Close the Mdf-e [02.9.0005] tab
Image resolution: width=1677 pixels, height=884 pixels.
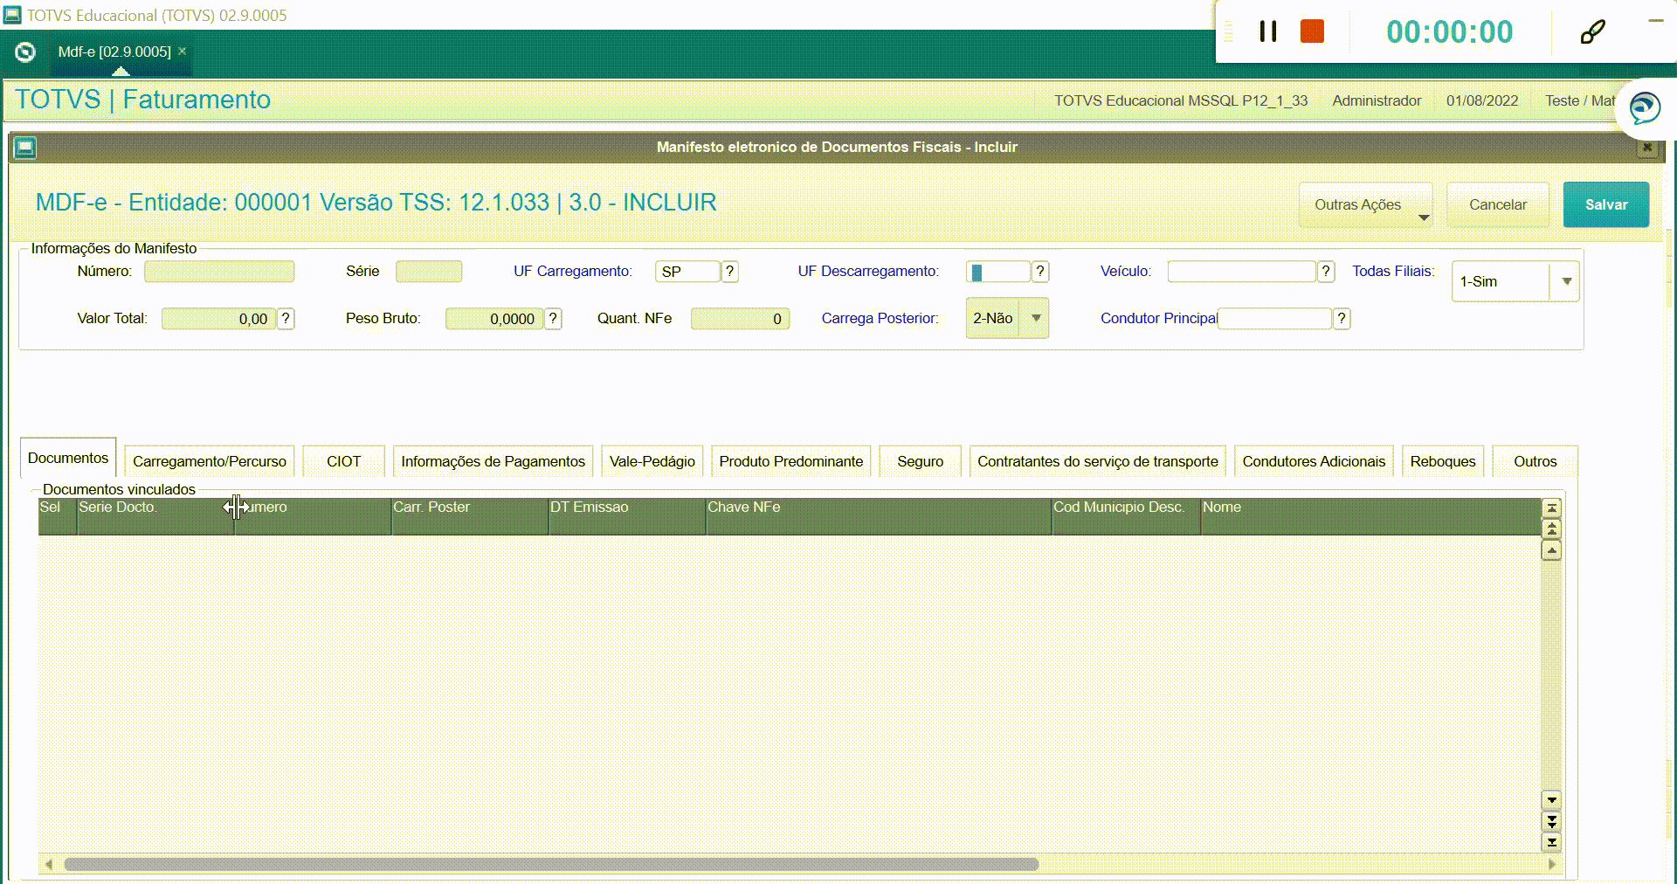click(182, 51)
